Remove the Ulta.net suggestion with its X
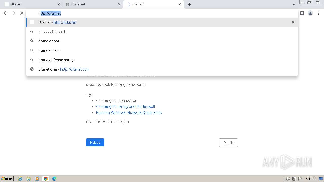The height and width of the screenshot is (182, 324). coord(293,22)
